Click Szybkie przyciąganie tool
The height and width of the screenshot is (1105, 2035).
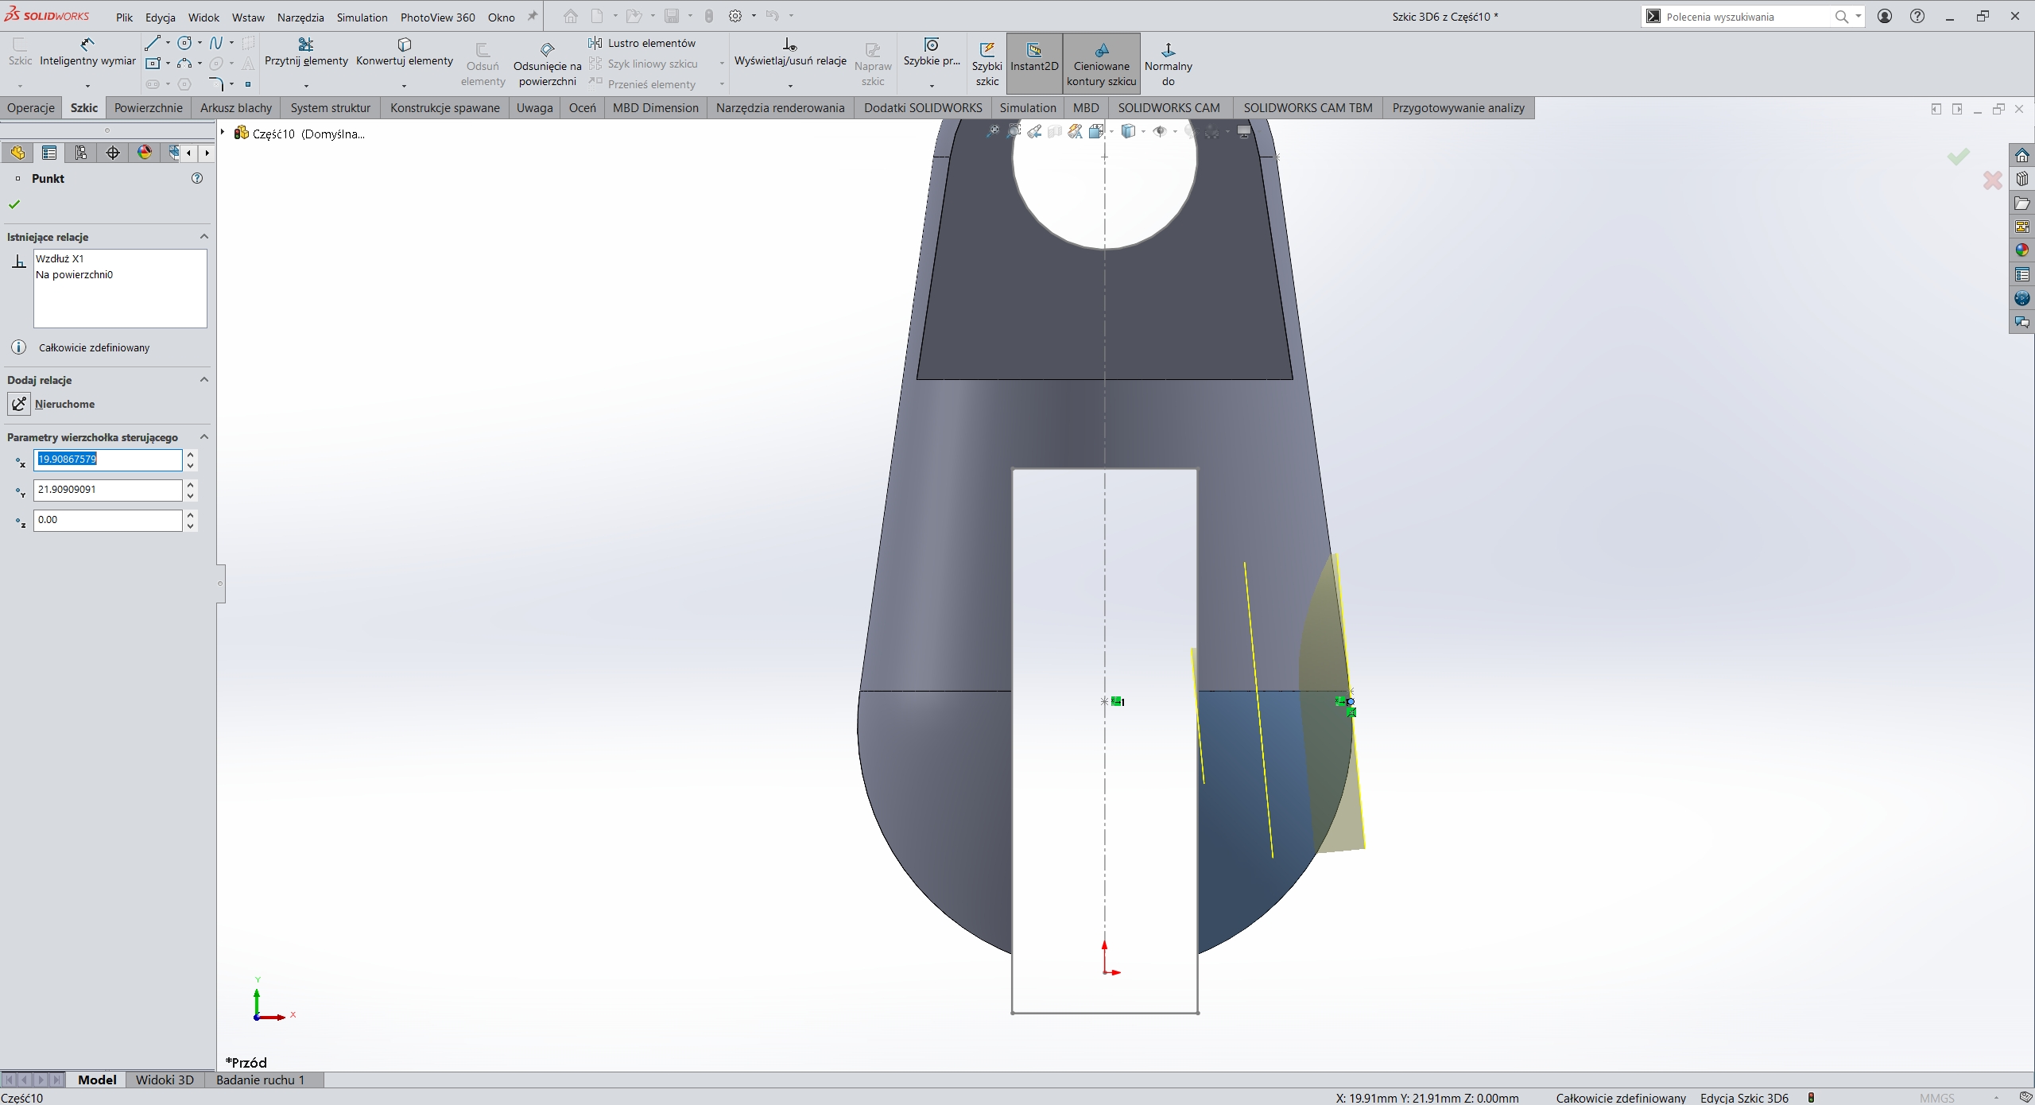click(x=932, y=52)
